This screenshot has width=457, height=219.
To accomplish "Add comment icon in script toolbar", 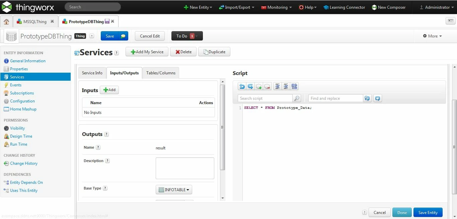I will [x=258, y=86].
